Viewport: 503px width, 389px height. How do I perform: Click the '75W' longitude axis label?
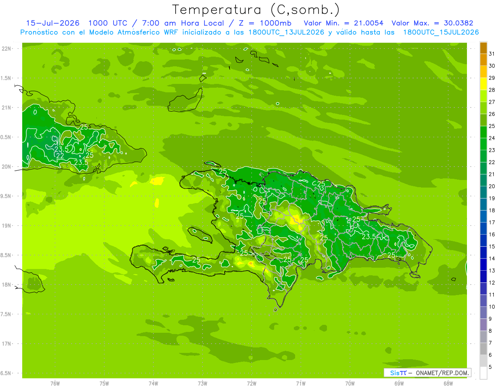(104, 384)
